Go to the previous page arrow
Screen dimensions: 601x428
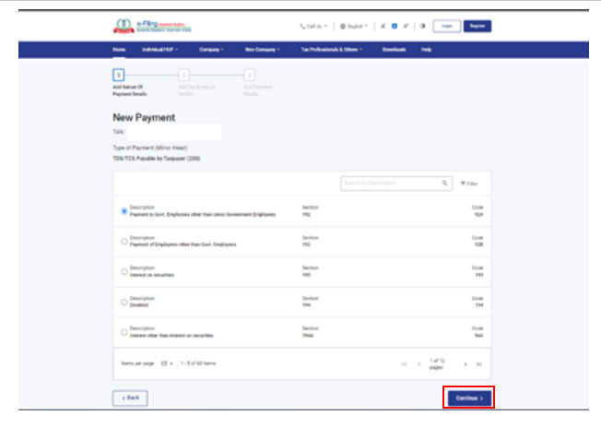[x=418, y=364]
